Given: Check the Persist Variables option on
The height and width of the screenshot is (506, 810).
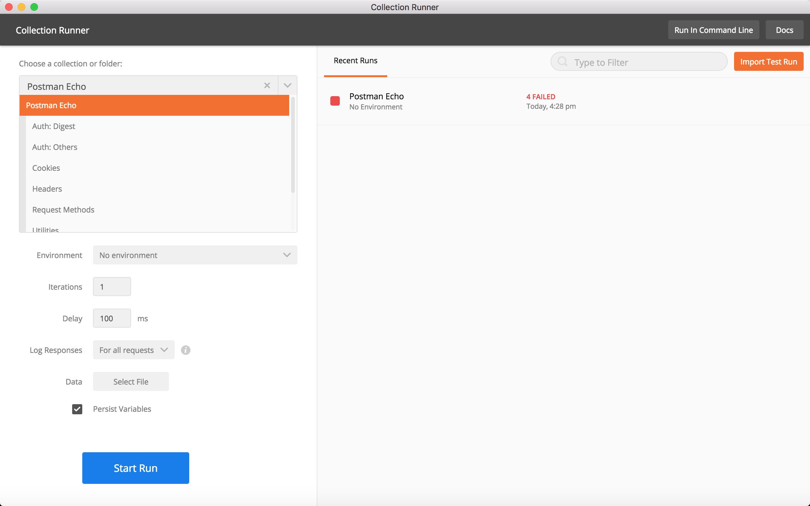Looking at the screenshot, I should [78, 409].
